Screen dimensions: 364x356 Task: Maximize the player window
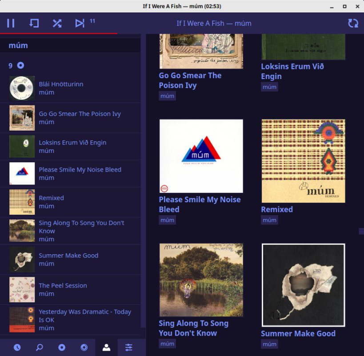pos(345,7)
